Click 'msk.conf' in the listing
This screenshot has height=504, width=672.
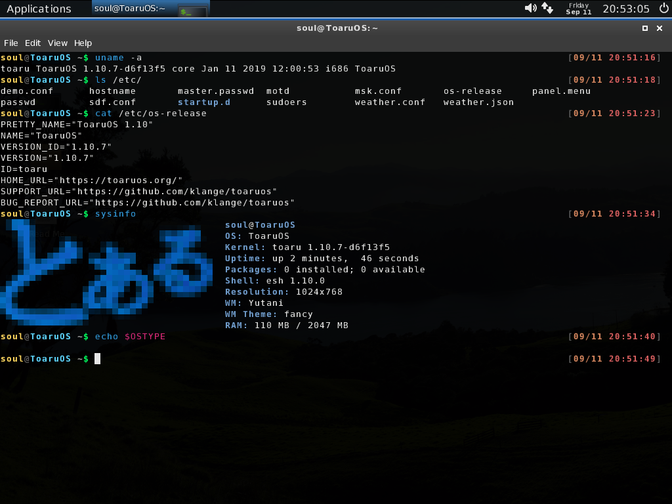point(378,91)
